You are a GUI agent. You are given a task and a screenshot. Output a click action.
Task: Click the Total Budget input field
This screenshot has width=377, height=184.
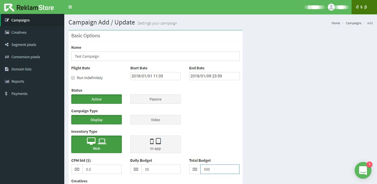coord(220,169)
